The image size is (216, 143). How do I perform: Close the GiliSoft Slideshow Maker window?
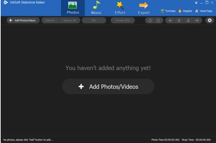coord(212,3)
